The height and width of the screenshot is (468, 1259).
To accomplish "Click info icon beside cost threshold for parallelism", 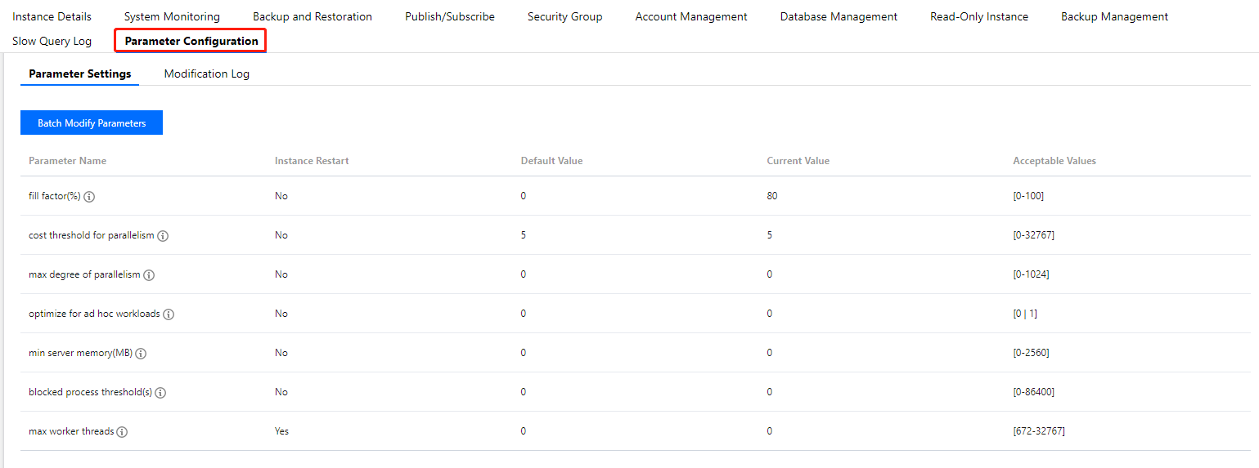I will pyautogui.click(x=163, y=236).
